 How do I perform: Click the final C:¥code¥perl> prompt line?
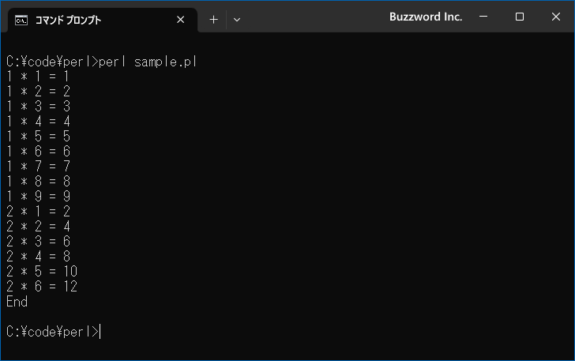point(53,332)
